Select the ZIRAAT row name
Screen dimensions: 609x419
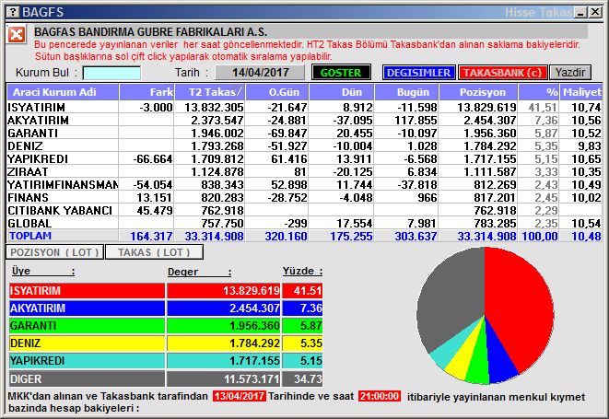click(x=28, y=171)
